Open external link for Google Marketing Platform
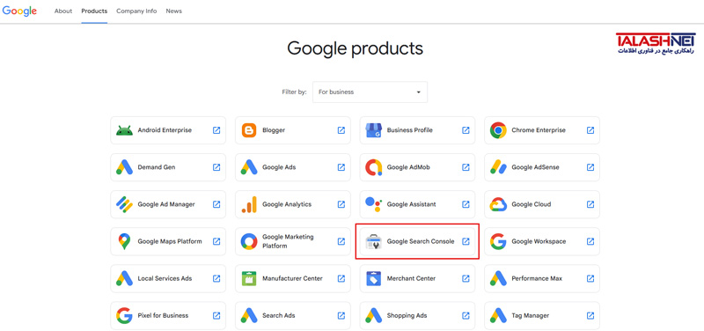Viewport: 704px width, 331px height. point(341,241)
